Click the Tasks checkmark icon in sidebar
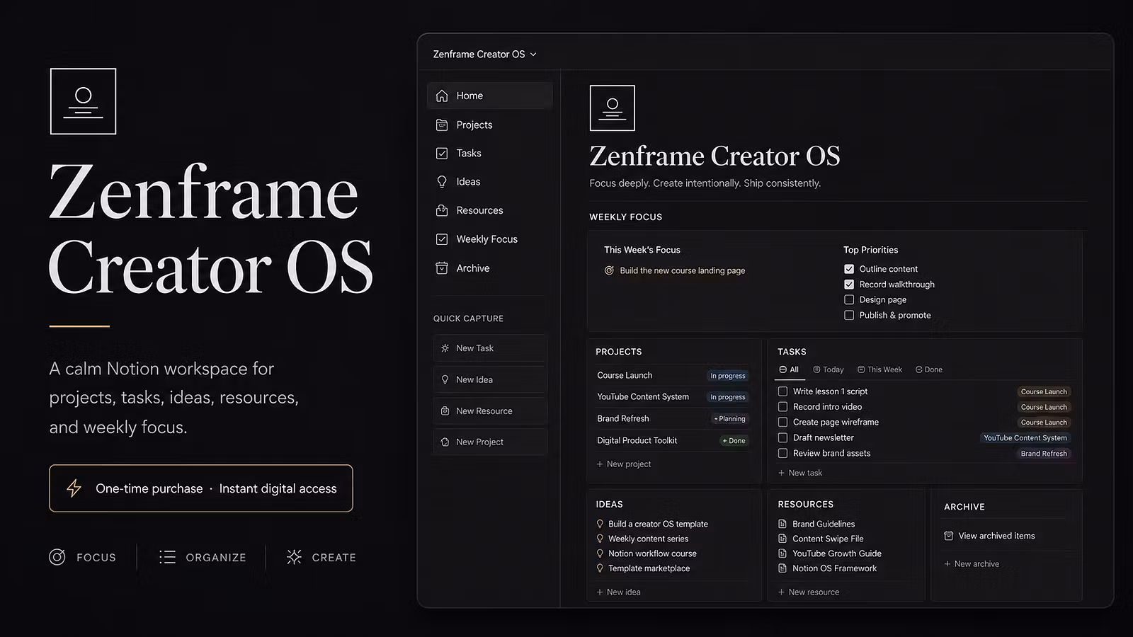 point(442,153)
